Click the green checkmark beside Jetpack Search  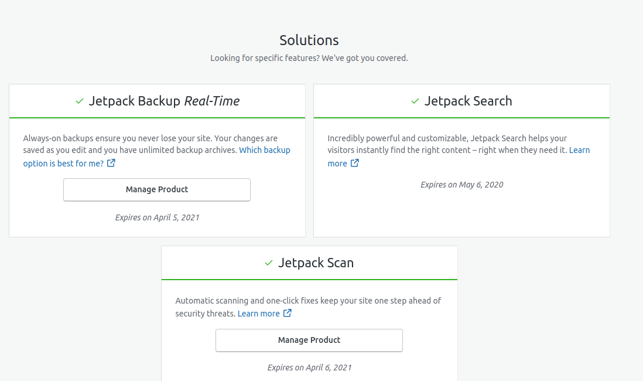pos(415,101)
